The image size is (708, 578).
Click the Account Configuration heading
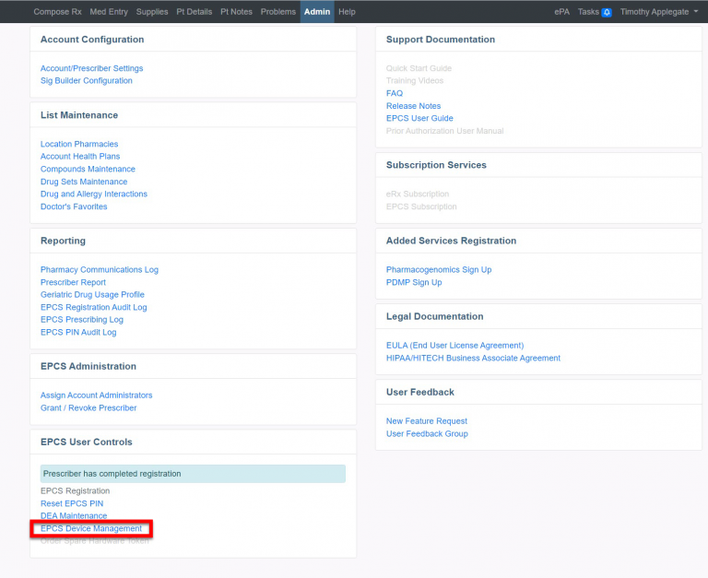point(92,40)
